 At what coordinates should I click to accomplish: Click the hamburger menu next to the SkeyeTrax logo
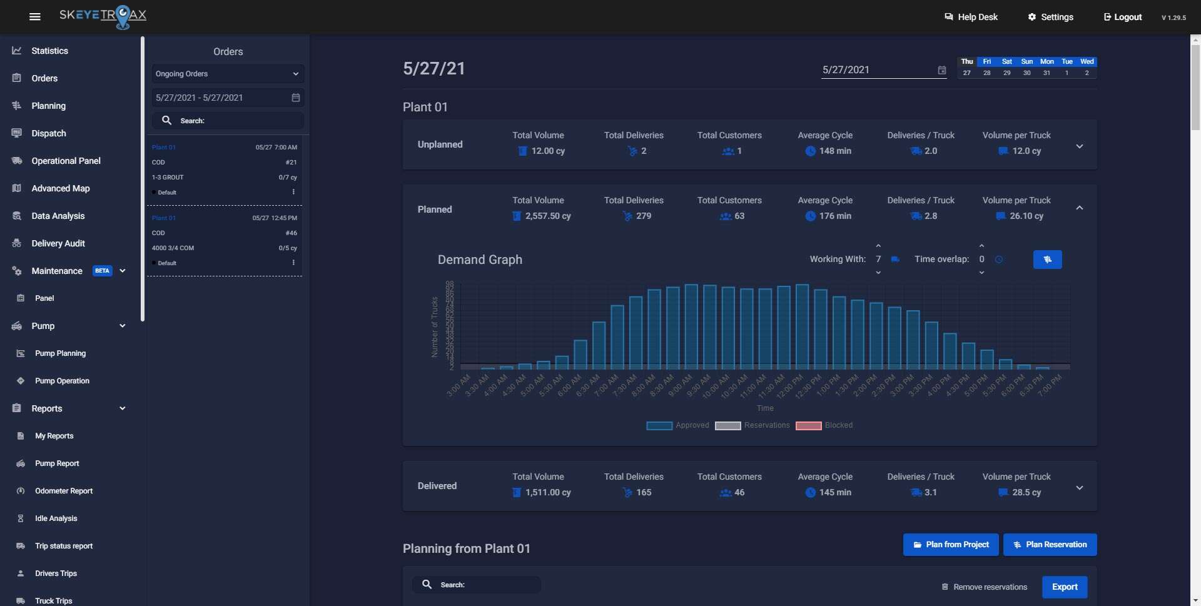pyautogui.click(x=34, y=17)
